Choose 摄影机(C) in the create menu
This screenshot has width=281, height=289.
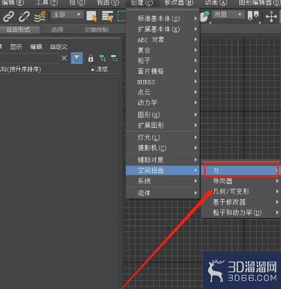[163, 148]
